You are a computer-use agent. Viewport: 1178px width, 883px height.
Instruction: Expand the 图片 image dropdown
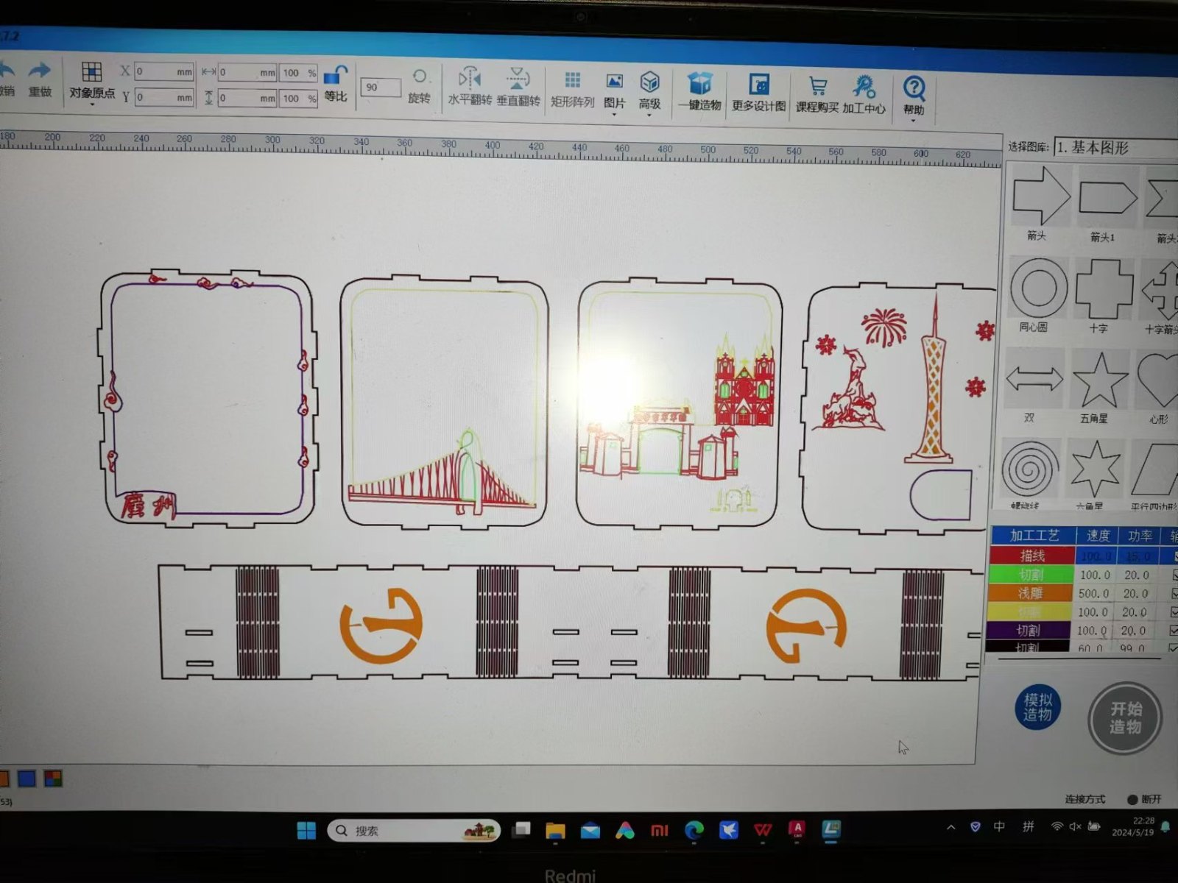[x=614, y=114]
